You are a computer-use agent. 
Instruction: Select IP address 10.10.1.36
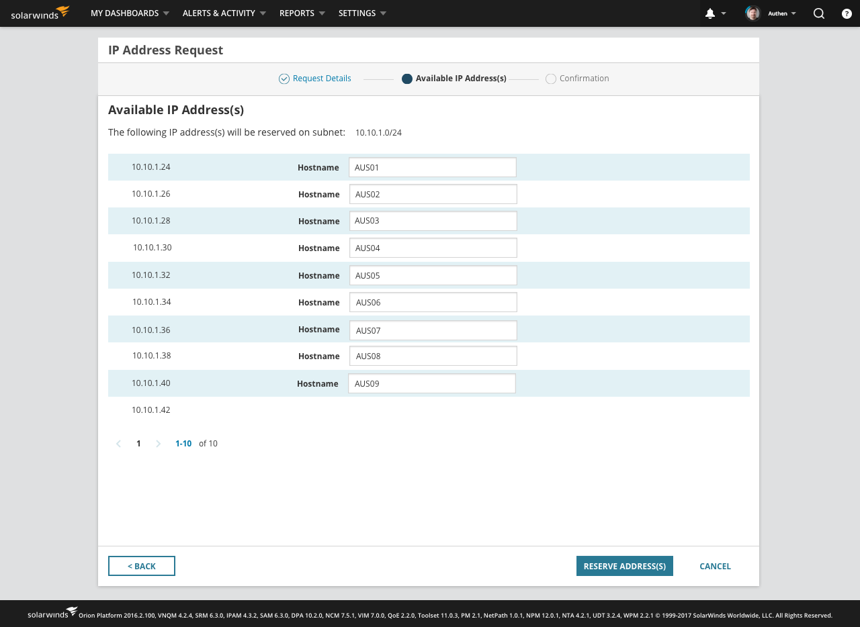(x=151, y=330)
